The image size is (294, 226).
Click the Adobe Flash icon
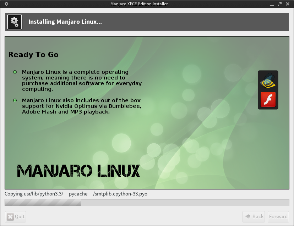pyautogui.click(x=268, y=99)
